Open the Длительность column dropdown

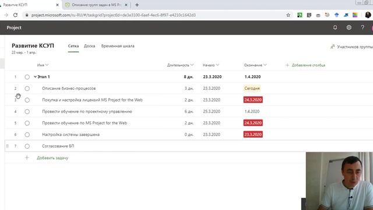[192, 65]
